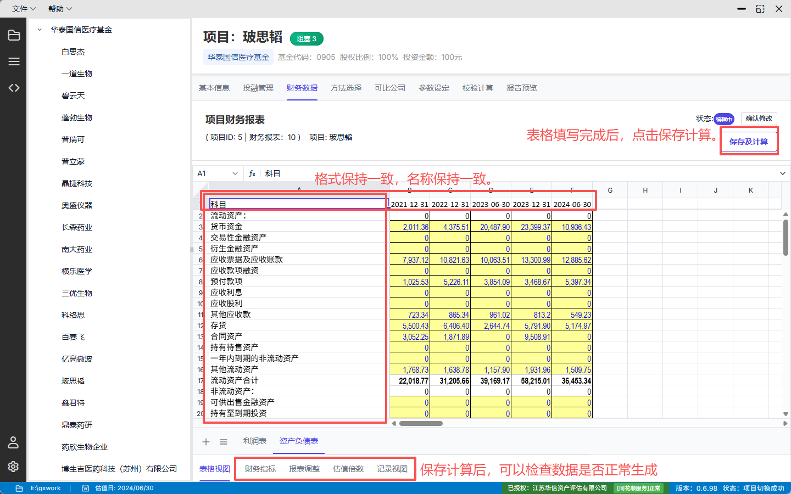Screen dimensions: 791x494
Task: Select 普瑞可 in the project tree
Action: (x=73, y=139)
